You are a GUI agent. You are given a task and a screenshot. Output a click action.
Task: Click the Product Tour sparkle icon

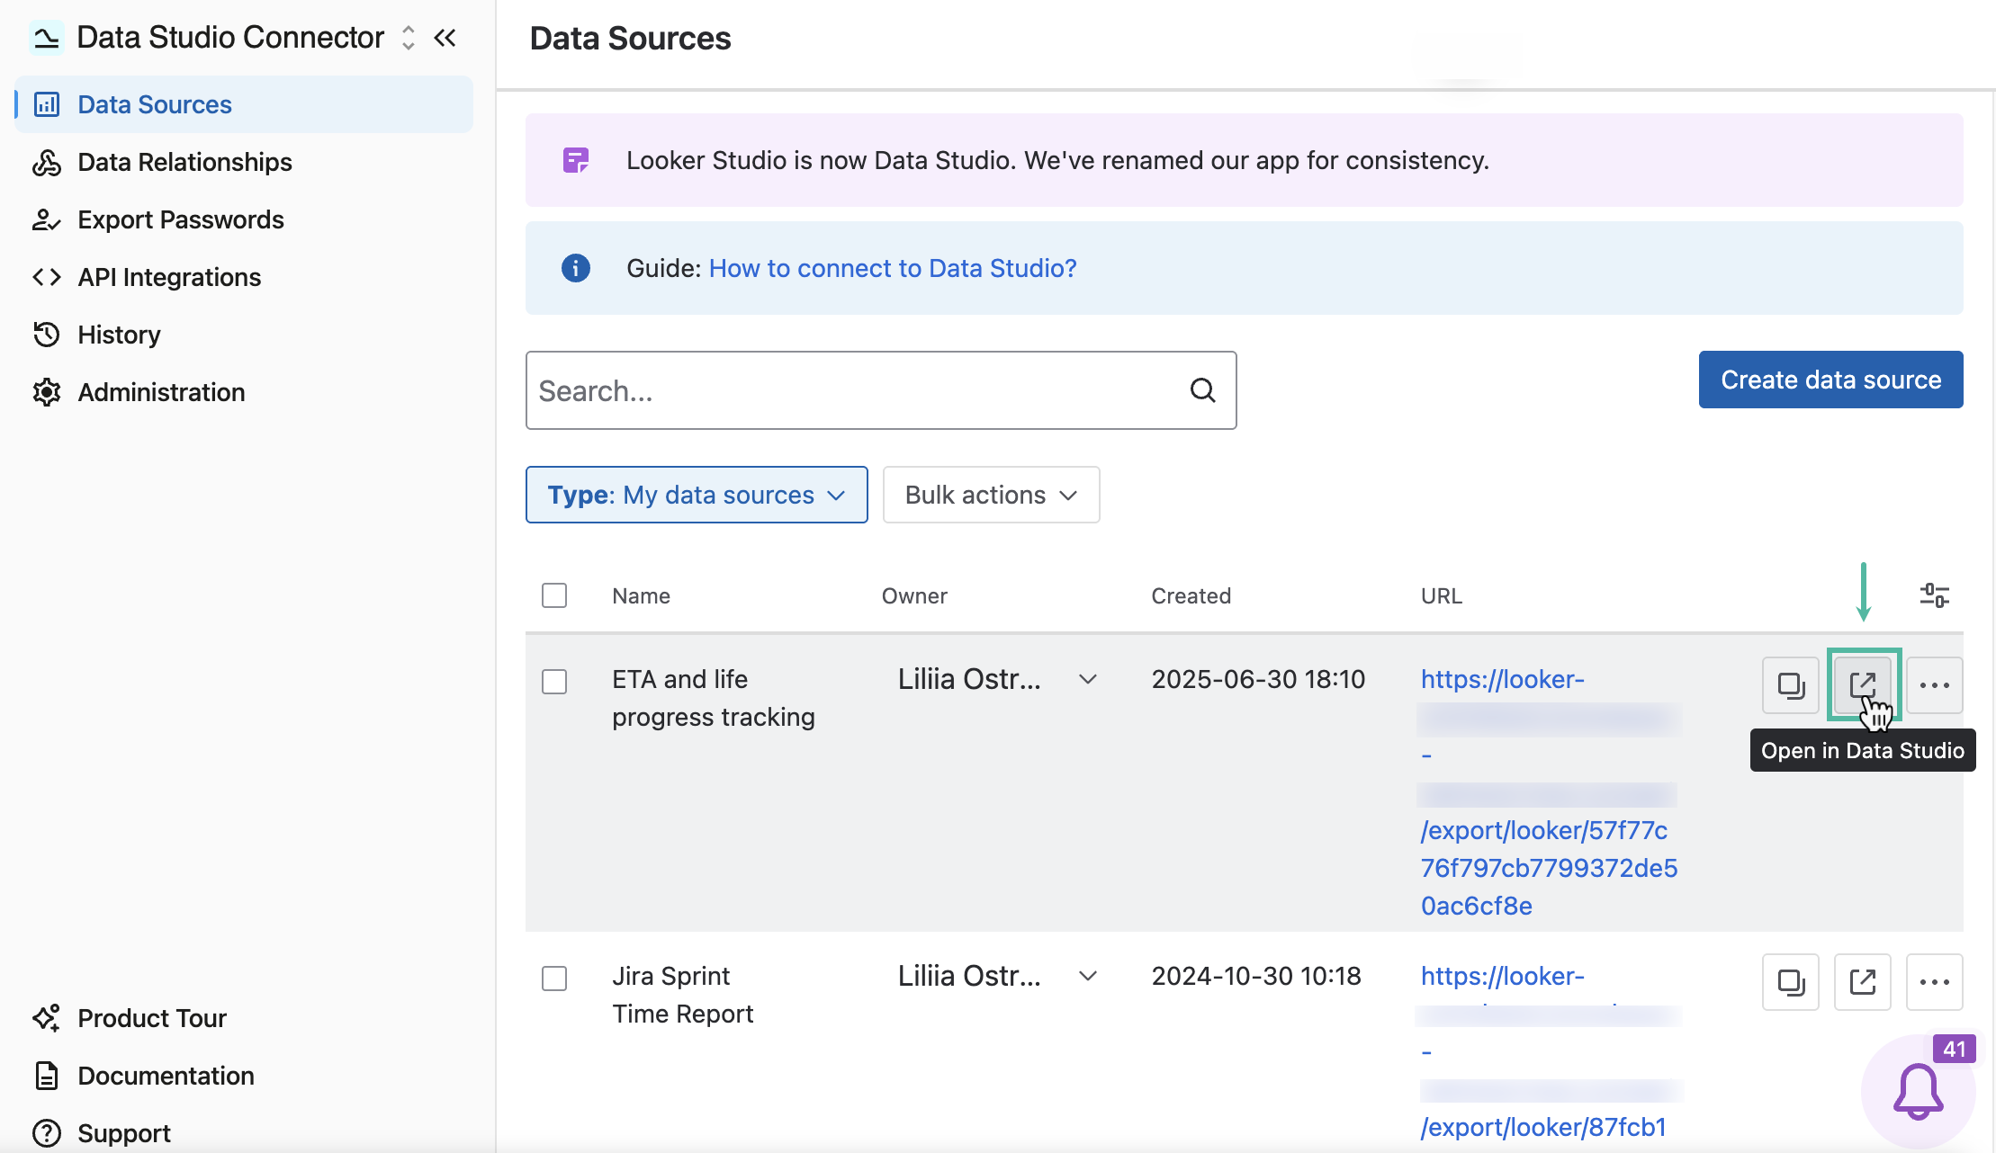[47, 1018]
